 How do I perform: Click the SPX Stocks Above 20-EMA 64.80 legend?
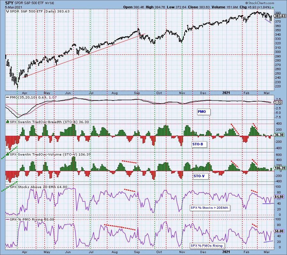(39, 187)
